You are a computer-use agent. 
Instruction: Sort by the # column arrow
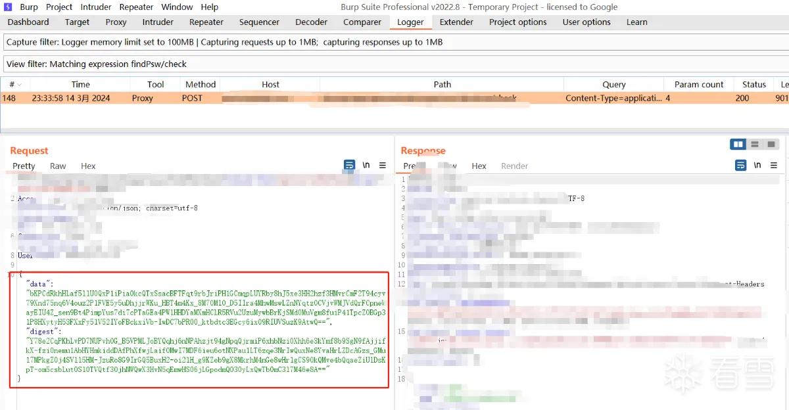pyautogui.click(x=19, y=85)
